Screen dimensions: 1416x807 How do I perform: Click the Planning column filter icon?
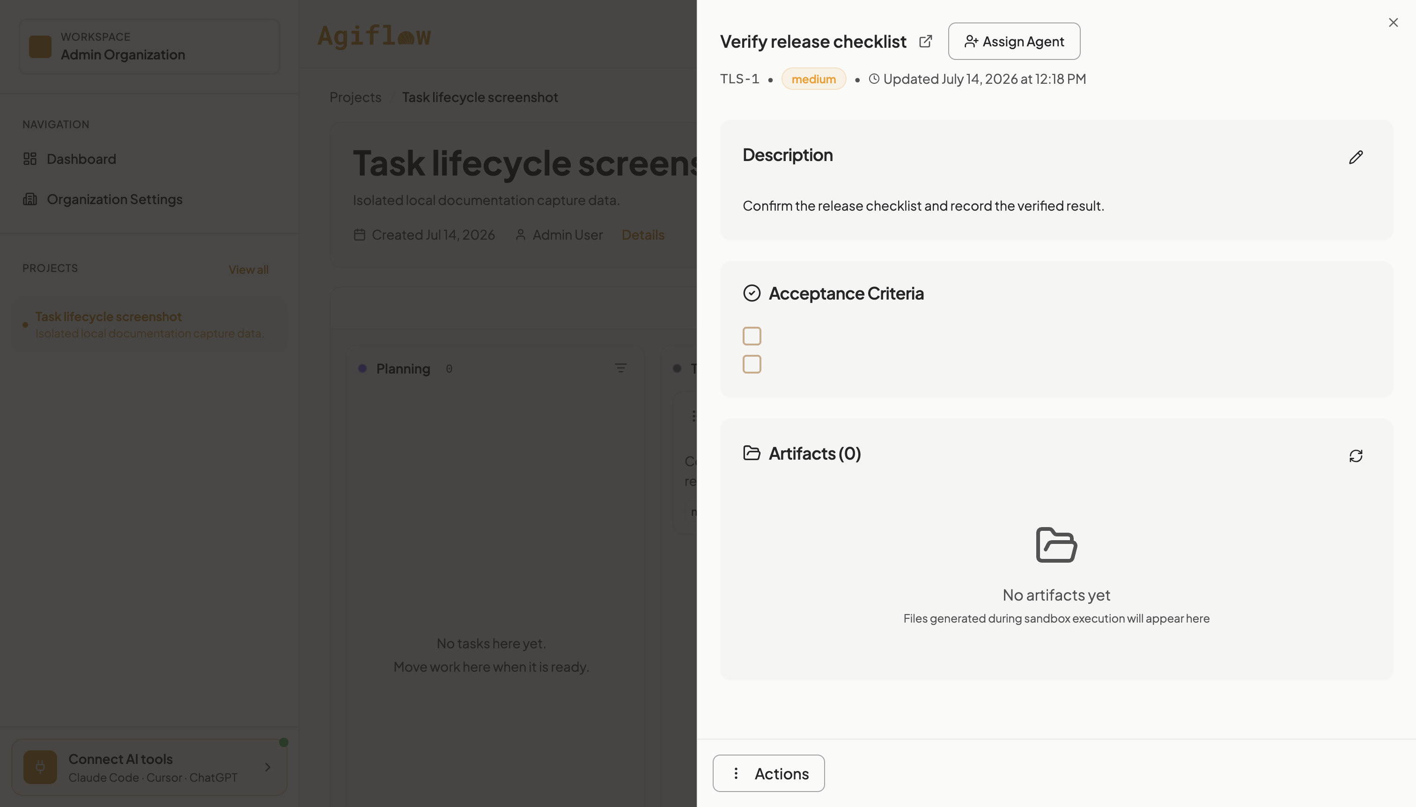[x=620, y=368]
